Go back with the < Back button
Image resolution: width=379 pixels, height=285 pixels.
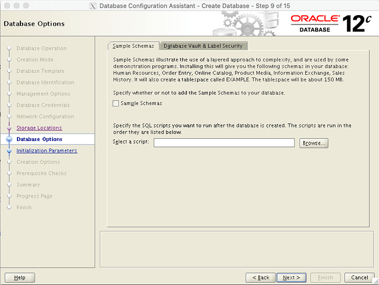(x=261, y=277)
